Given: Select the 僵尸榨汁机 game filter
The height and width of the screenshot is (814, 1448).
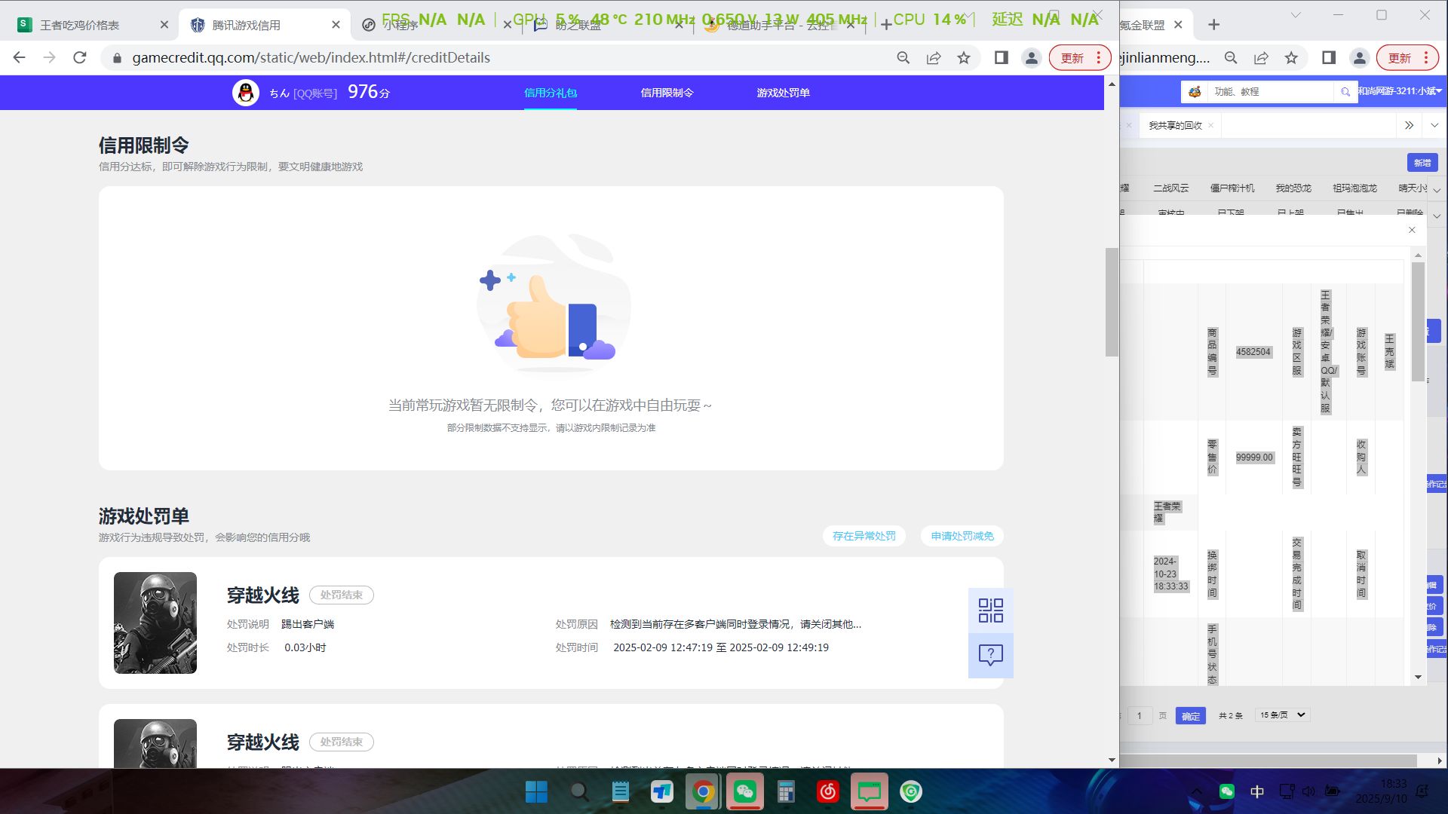Looking at the screenshot, I should click(1232, 188).
